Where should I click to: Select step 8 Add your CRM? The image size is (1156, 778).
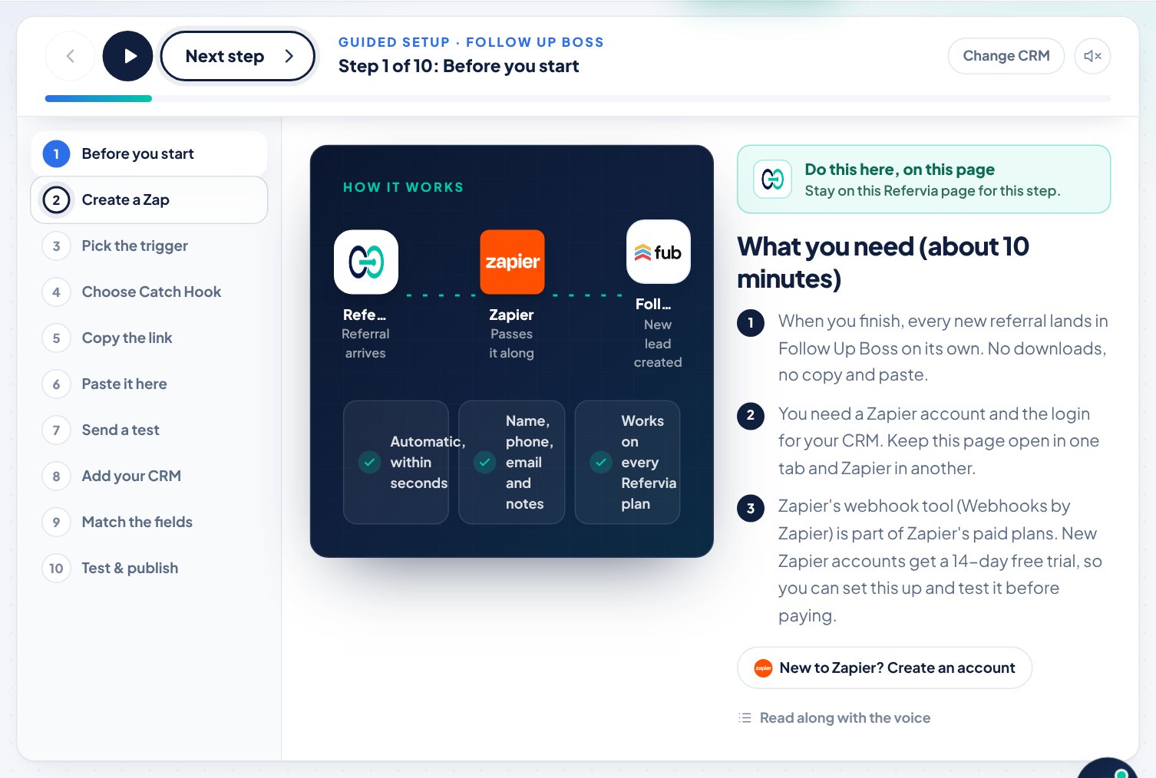point(149,476)
